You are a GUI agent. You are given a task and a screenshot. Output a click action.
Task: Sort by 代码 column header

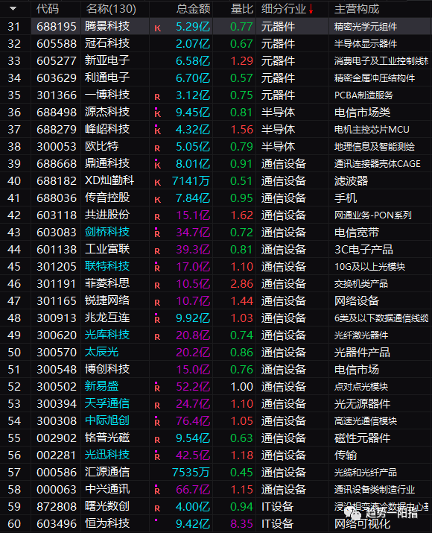48,9
